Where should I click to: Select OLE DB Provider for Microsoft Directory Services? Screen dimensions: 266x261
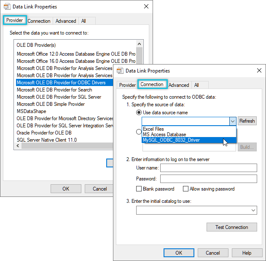pos(65,118)
